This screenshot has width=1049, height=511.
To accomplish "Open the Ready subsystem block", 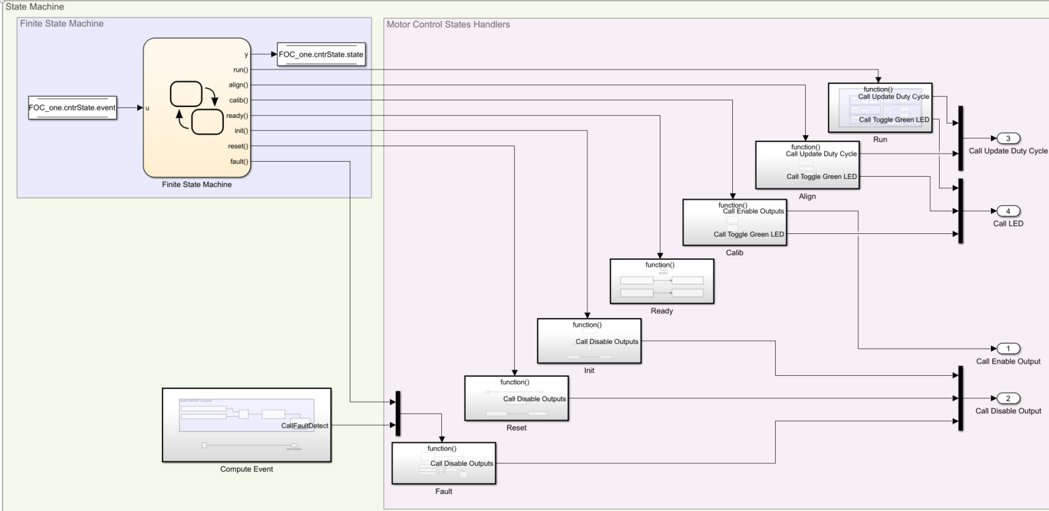I will point(662,281).
